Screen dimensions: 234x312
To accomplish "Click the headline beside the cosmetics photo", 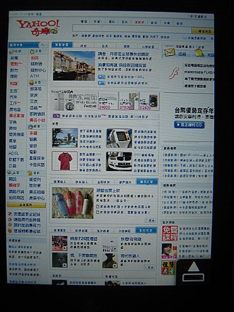I will tap(108, 190).
